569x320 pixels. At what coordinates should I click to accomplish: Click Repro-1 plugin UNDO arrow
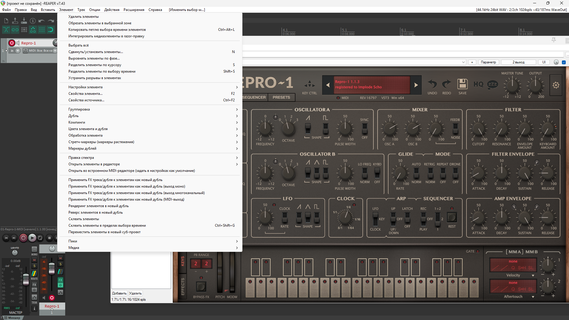[432, 84]
